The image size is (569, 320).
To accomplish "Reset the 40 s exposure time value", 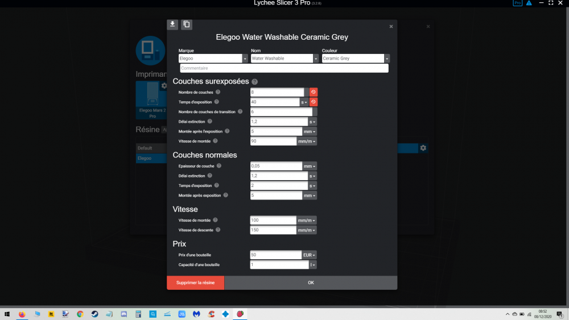I will click(x=314, y=102).
